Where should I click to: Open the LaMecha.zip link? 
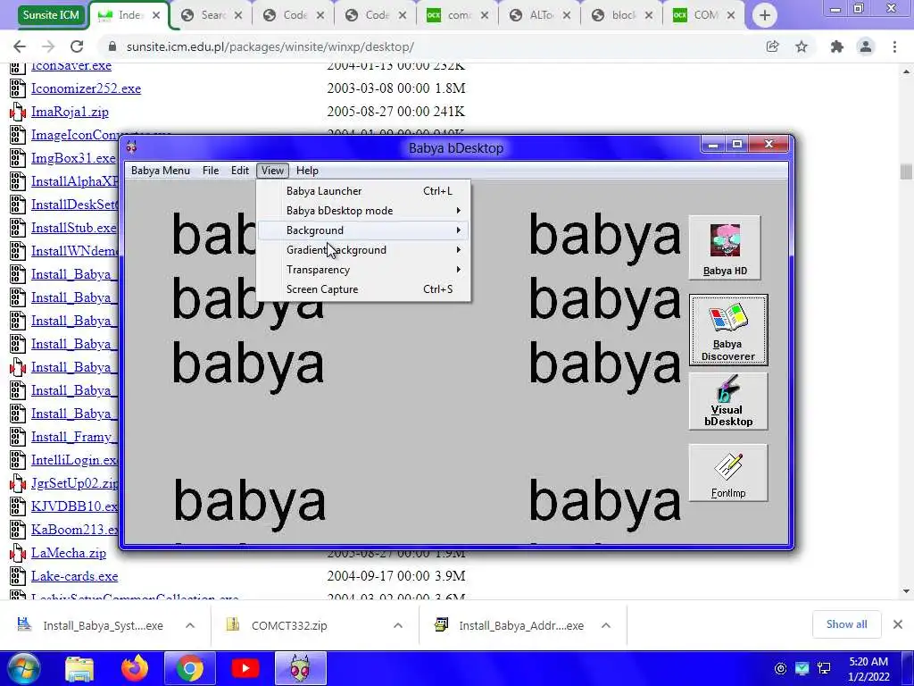[x=68, y=552]
